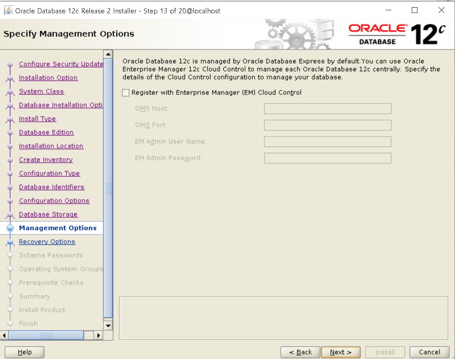
Task: Open the Create Inventory step
Action: 46,160
